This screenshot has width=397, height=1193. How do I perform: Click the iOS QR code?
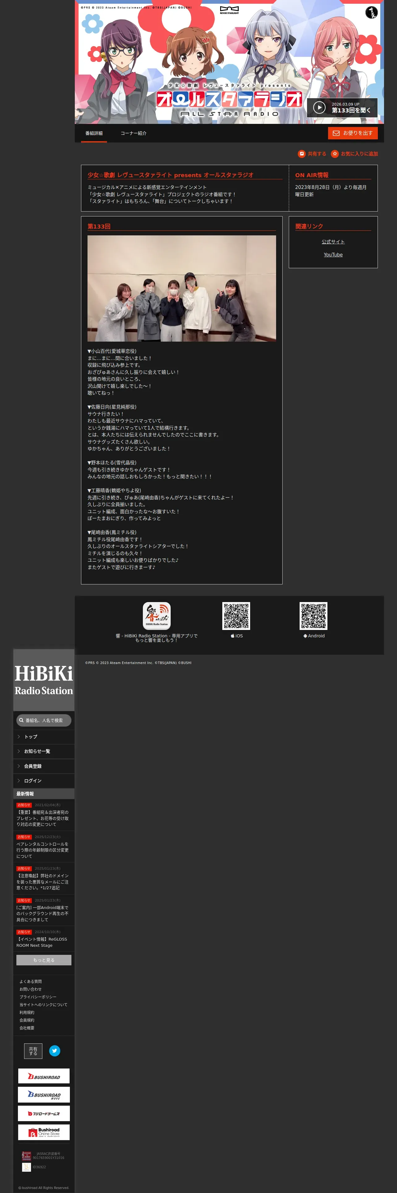(236, 616)
